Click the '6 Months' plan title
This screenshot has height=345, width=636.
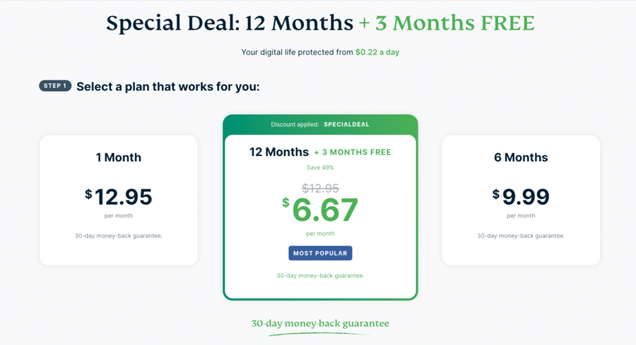pyautogui.click(x=521, y=157)
